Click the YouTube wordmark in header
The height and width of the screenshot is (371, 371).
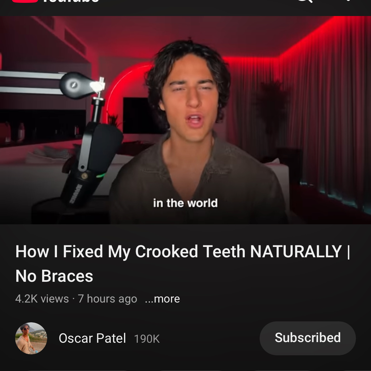point(71,1)
